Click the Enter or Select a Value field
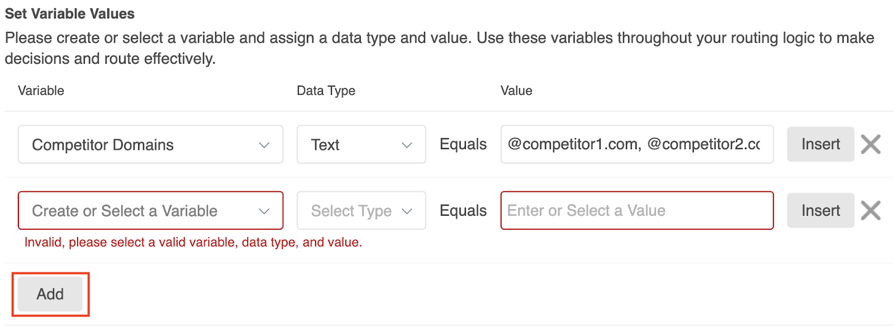Image resolution: width=894 pixels, height=332 pixels. (x=636, y=211)
